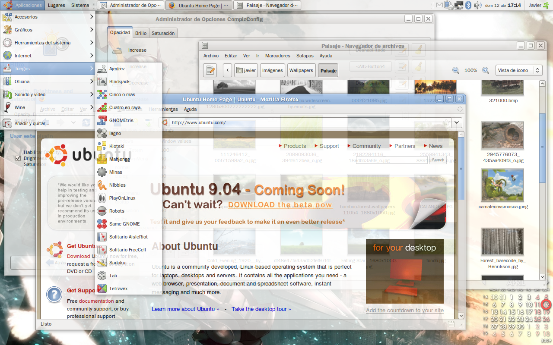Open the Community navigation link on Ubuntu page
The width and height of the screenshot is (553, 345).
point(366,146)
